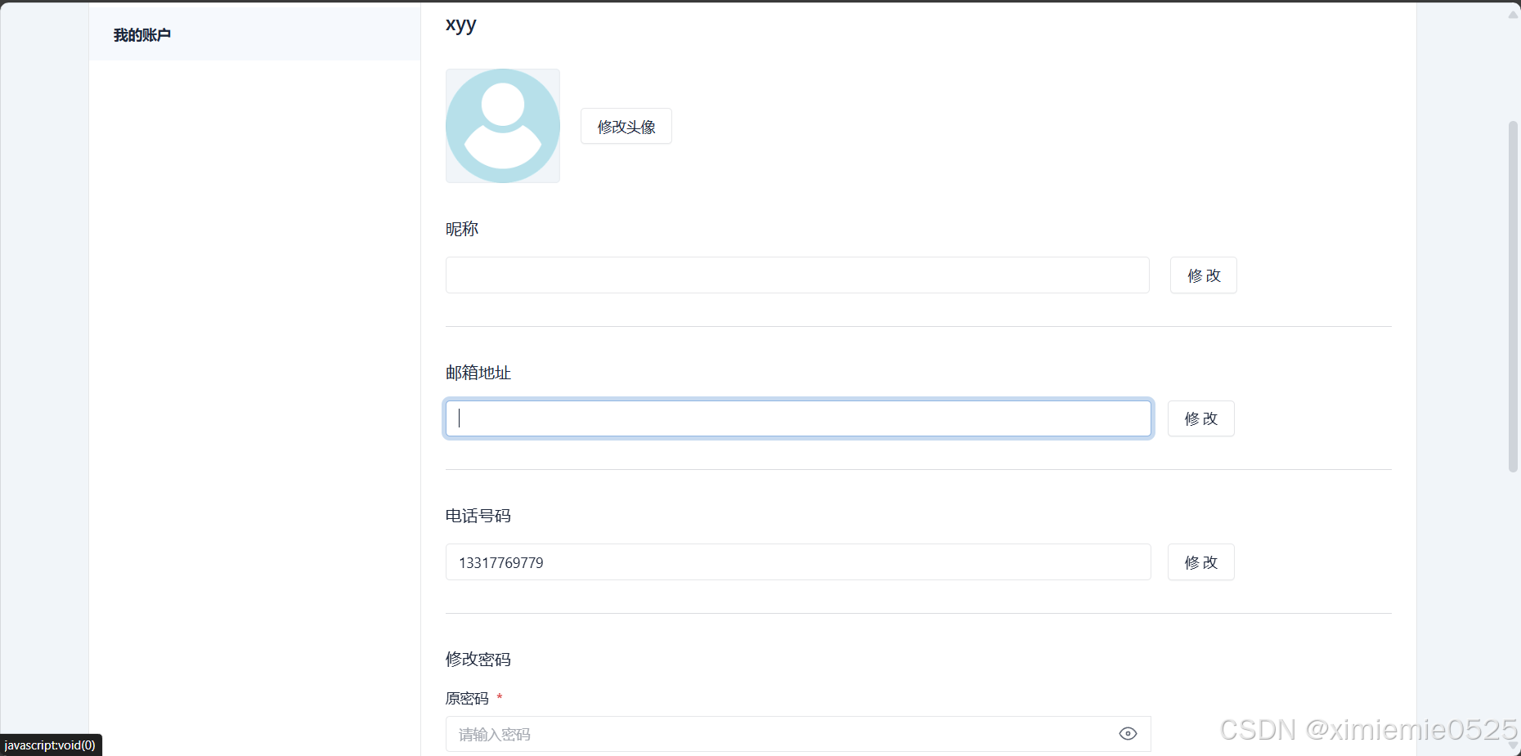This screenshot has height=756, width=1521.
Task: Click the 修改头像 button
Action: (x=626, y=126)
